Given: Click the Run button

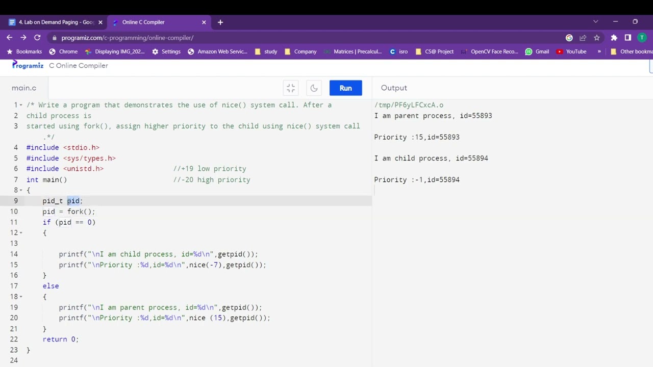Looking at the screenshot, I should tap(345, 88).
